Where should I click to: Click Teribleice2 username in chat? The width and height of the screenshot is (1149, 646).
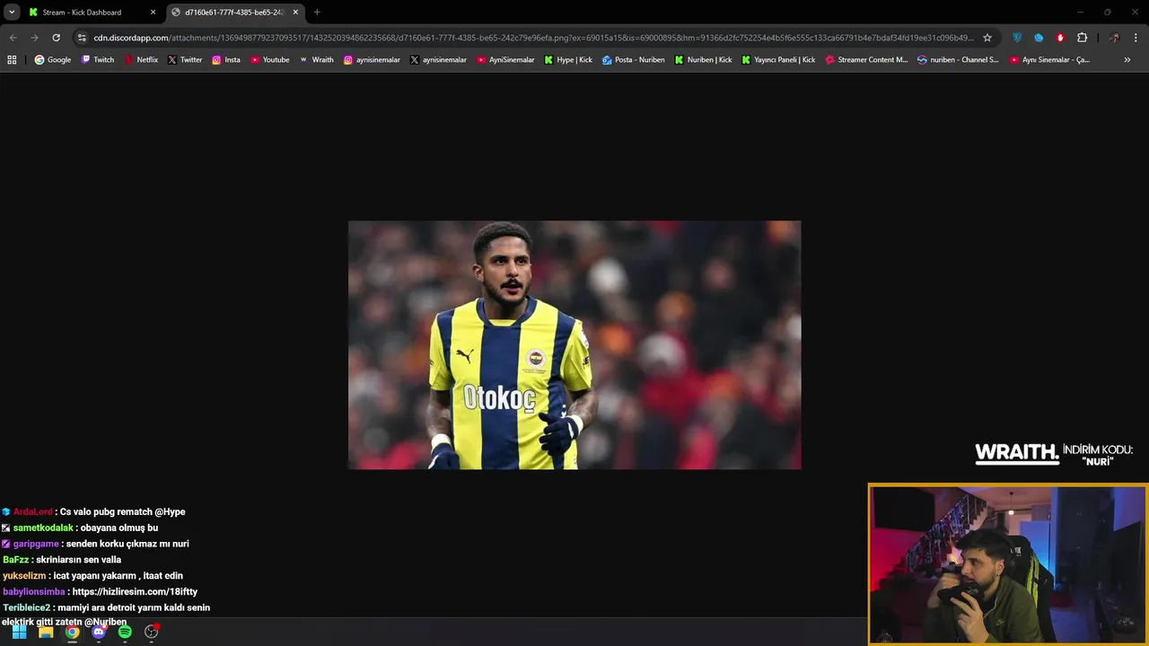coord(26,607)
